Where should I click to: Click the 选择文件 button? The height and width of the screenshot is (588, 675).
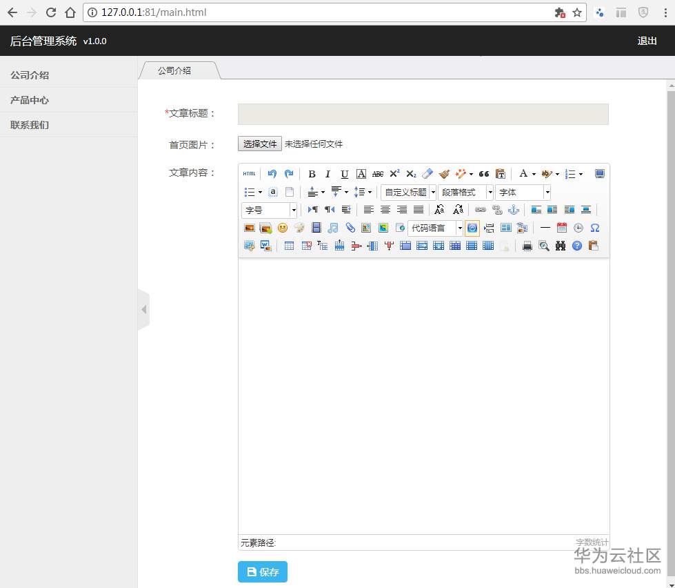tap(259, 144)
